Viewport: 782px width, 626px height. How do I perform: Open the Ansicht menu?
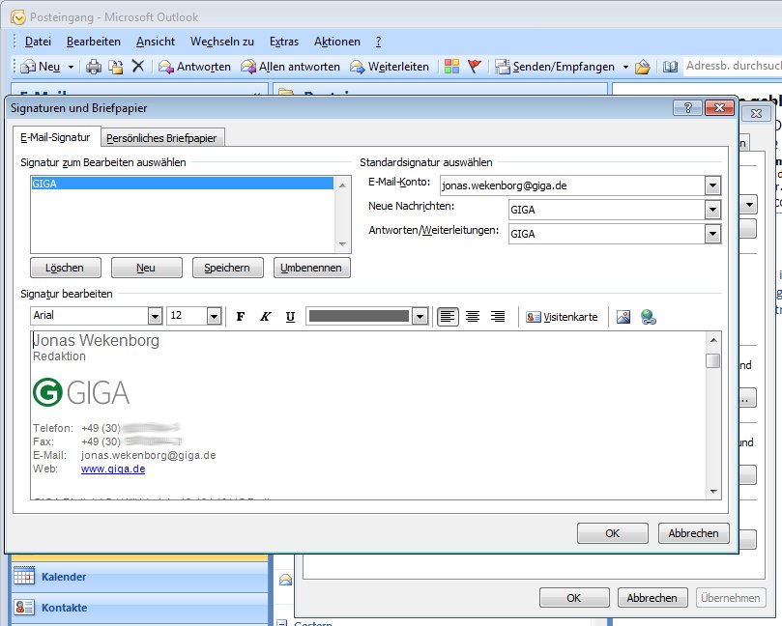156,42
